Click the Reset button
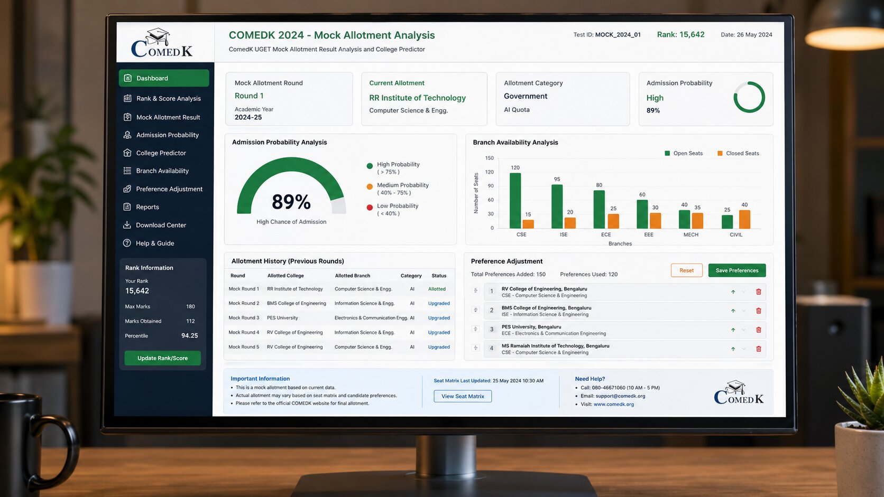Image resolution: width=884 pixels, height=497 pixels. 687,270
